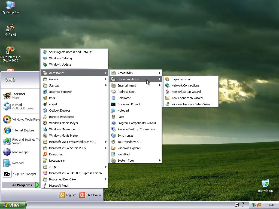The width and height of the screenshot is (279, 209).
Task: Open Set Program Access and Defaults
Action: pyautogui.click(x=74, y=52)
